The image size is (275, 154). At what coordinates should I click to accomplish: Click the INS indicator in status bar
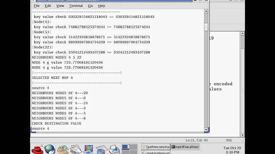[x=229, y=140]
